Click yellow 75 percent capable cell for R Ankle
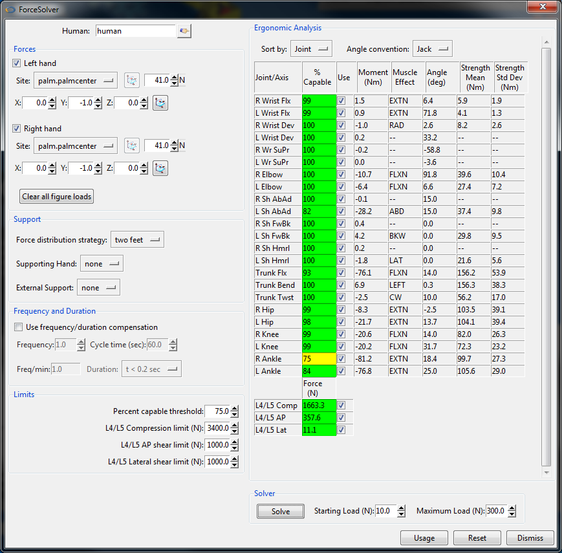 click(x=319, y=359)
